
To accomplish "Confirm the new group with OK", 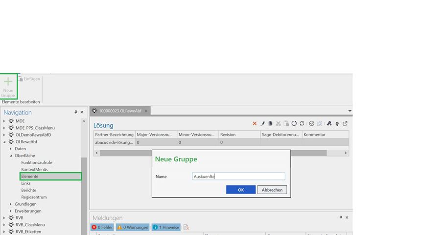I will coord(240,190).
